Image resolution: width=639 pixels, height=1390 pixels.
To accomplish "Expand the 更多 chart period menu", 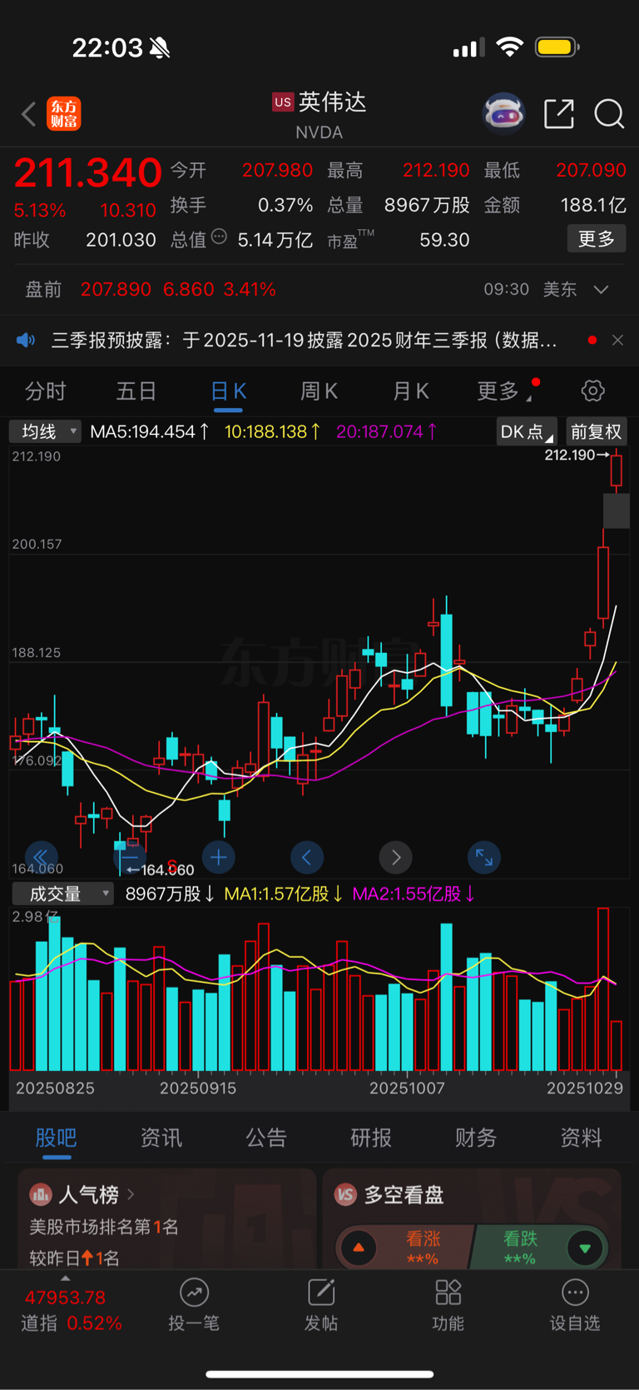I will pyautogui.click(x=506, y=391).
